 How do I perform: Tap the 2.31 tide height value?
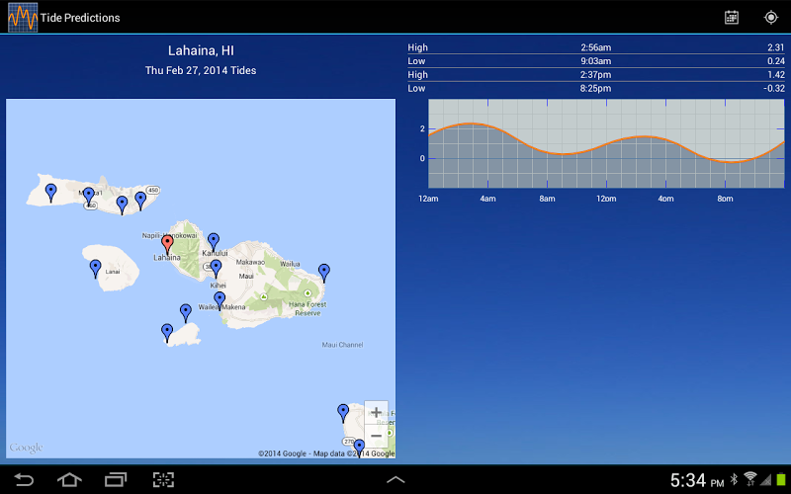(x=776, y=47)
